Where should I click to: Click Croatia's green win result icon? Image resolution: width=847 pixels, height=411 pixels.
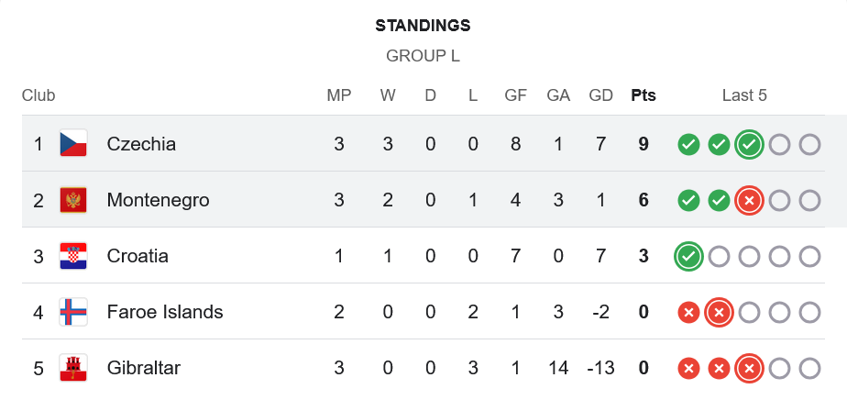pyautogui.click(x=688, y=257)
